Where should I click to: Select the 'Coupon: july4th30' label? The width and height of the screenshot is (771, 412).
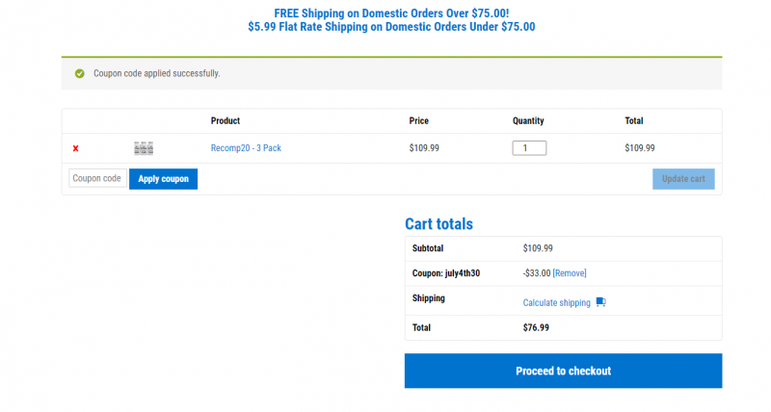click(x=446, y=273)
